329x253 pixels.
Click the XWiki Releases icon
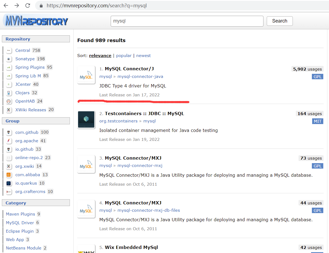pos(9,110)
